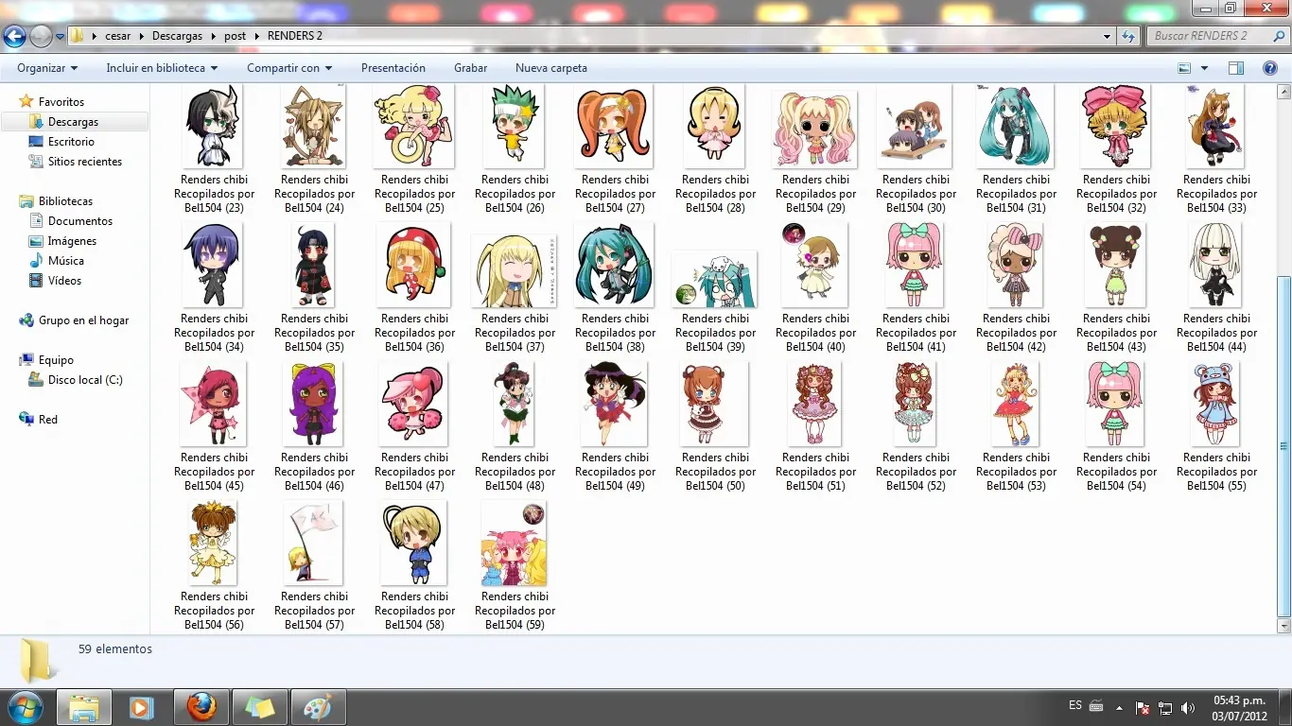The height and width of the screenshot is (726, 1292).
Task: Open the Sticky Notes taskbar icon
Action: coord(259,707)
